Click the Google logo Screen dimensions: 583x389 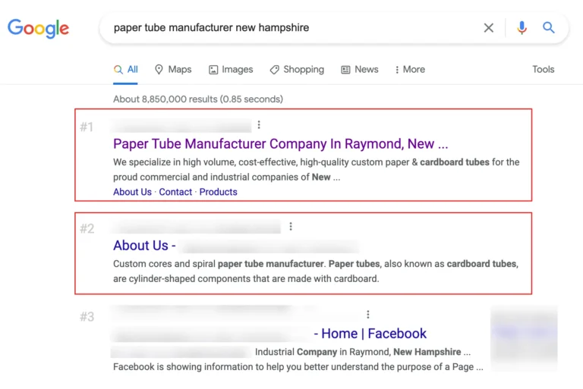point(38,29)
